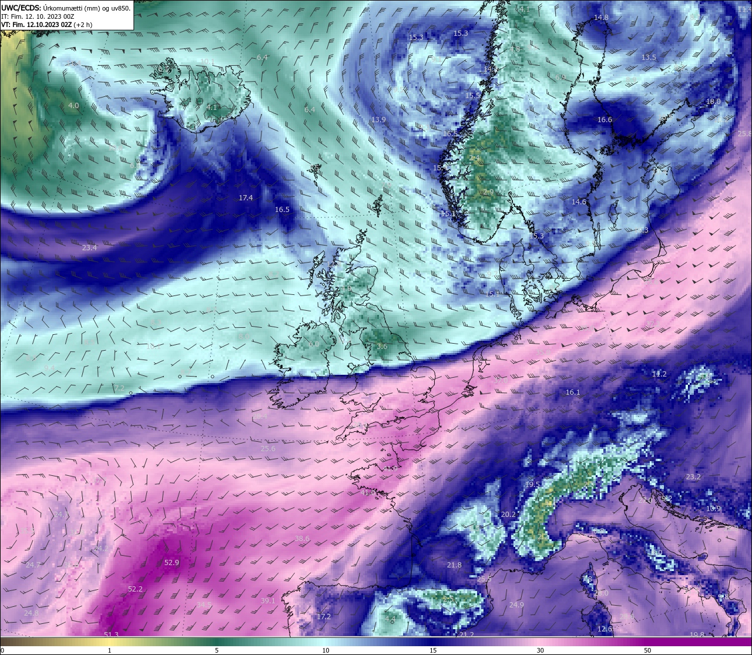This screenshot has height=655, width=752.
Task: Click the 2.9 value over southern Norway
Action: coord(489,192)
